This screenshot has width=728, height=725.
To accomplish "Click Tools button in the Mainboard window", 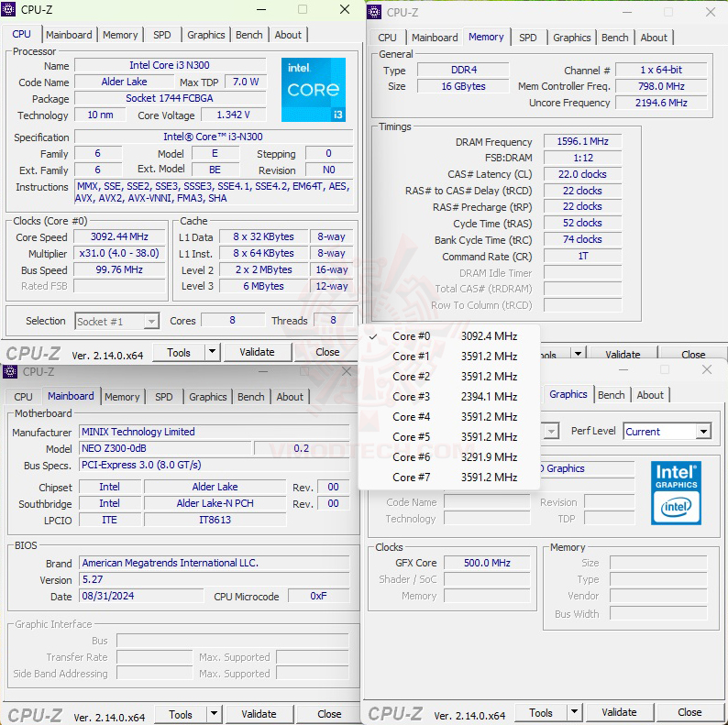I will pyautogui.click(x=181, y=714).
